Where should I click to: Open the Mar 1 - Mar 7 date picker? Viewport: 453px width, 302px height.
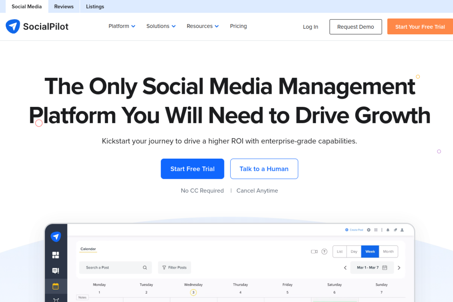click(x=372, y=268)
